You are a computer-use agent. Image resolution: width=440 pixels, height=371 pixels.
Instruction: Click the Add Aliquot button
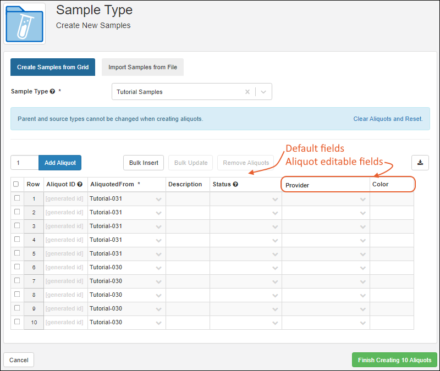tap(60, 163)
